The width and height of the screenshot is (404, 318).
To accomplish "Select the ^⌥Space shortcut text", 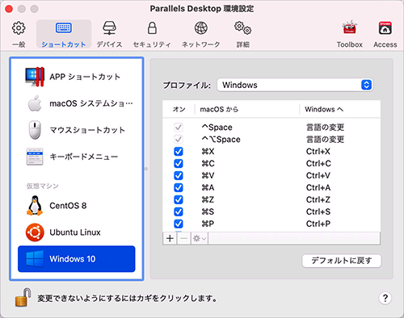I will pos(221,140).
